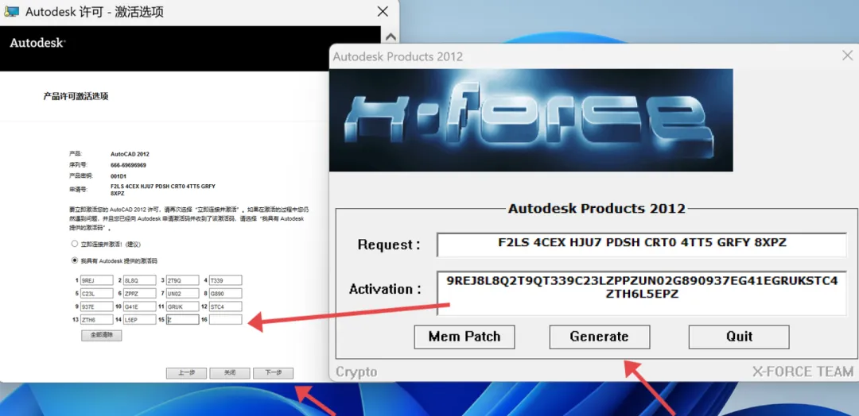Select the 我具有 Autodesk 提供的激活码 radio option

click(75, 260)
